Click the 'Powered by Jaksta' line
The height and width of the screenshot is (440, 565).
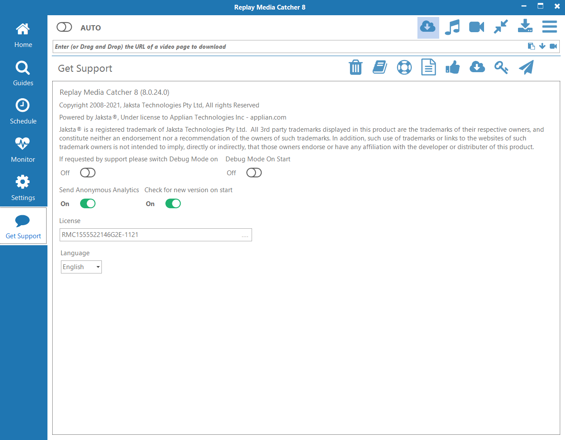click(173, 117)
